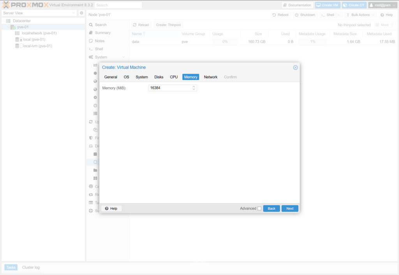399x275 pixels.
Task: Click the Search magnifier icon in node menu
Action: (x=91, y=25)
